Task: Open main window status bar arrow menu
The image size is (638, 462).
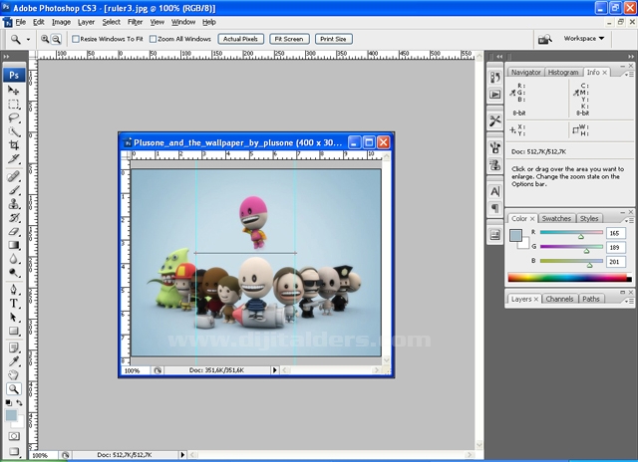Action: [x=182, y=455]
